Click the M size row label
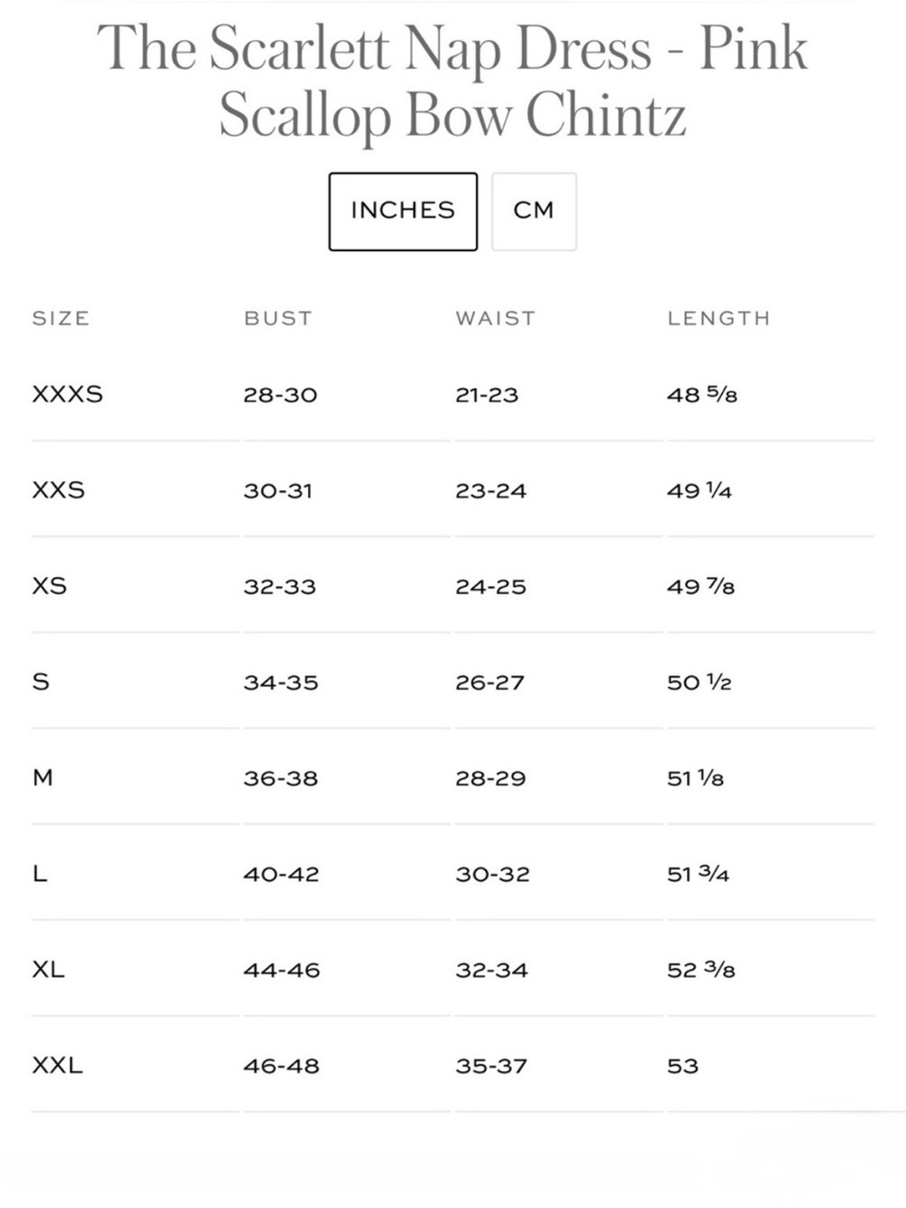This screenshot has width=906, height=1208. coord(43,778)
